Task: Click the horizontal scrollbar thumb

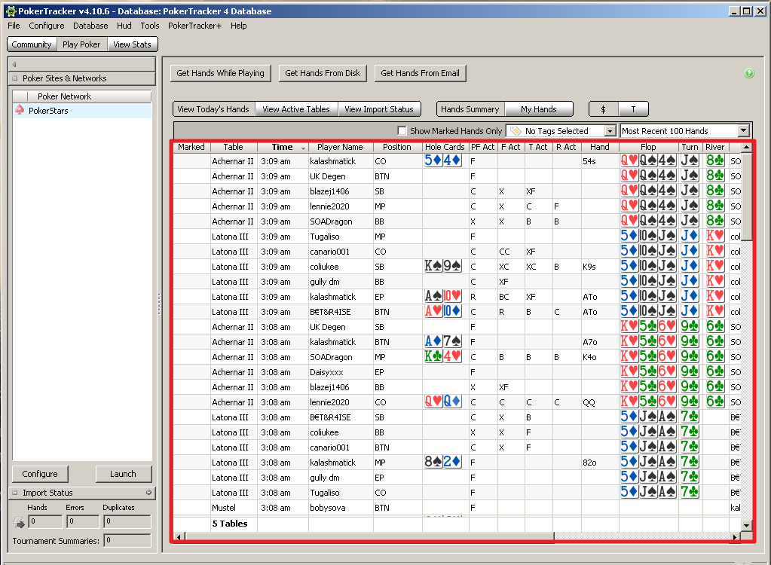Action: pyautogui.click(x=369, y=537)
